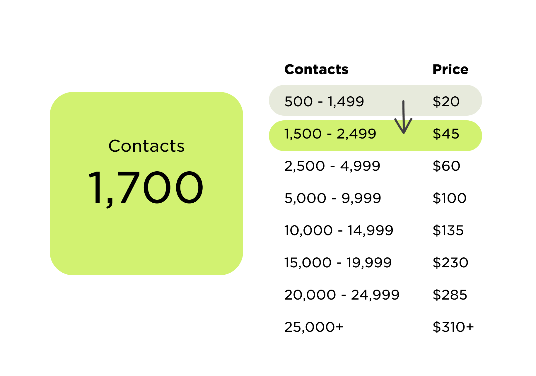536x376 pixels.
Task: Click the $100 price
Action: click(450, 198)
